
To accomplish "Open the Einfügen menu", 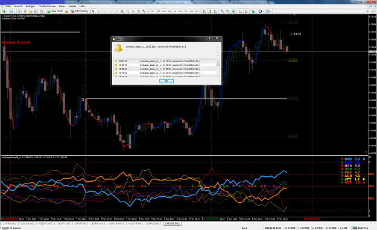I will coord(30,6).
